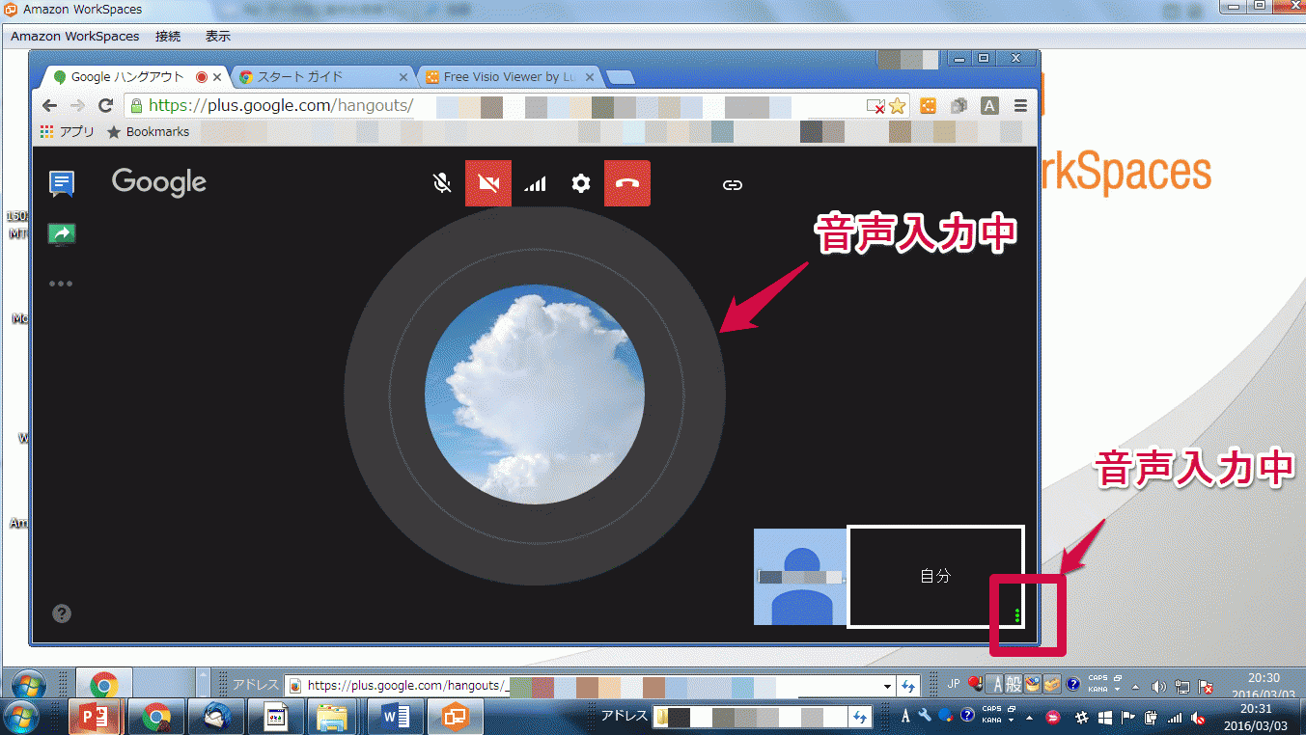Select the other participant's avatar thumbnail
Viewport: 1306px width, 735px height.
800,577
